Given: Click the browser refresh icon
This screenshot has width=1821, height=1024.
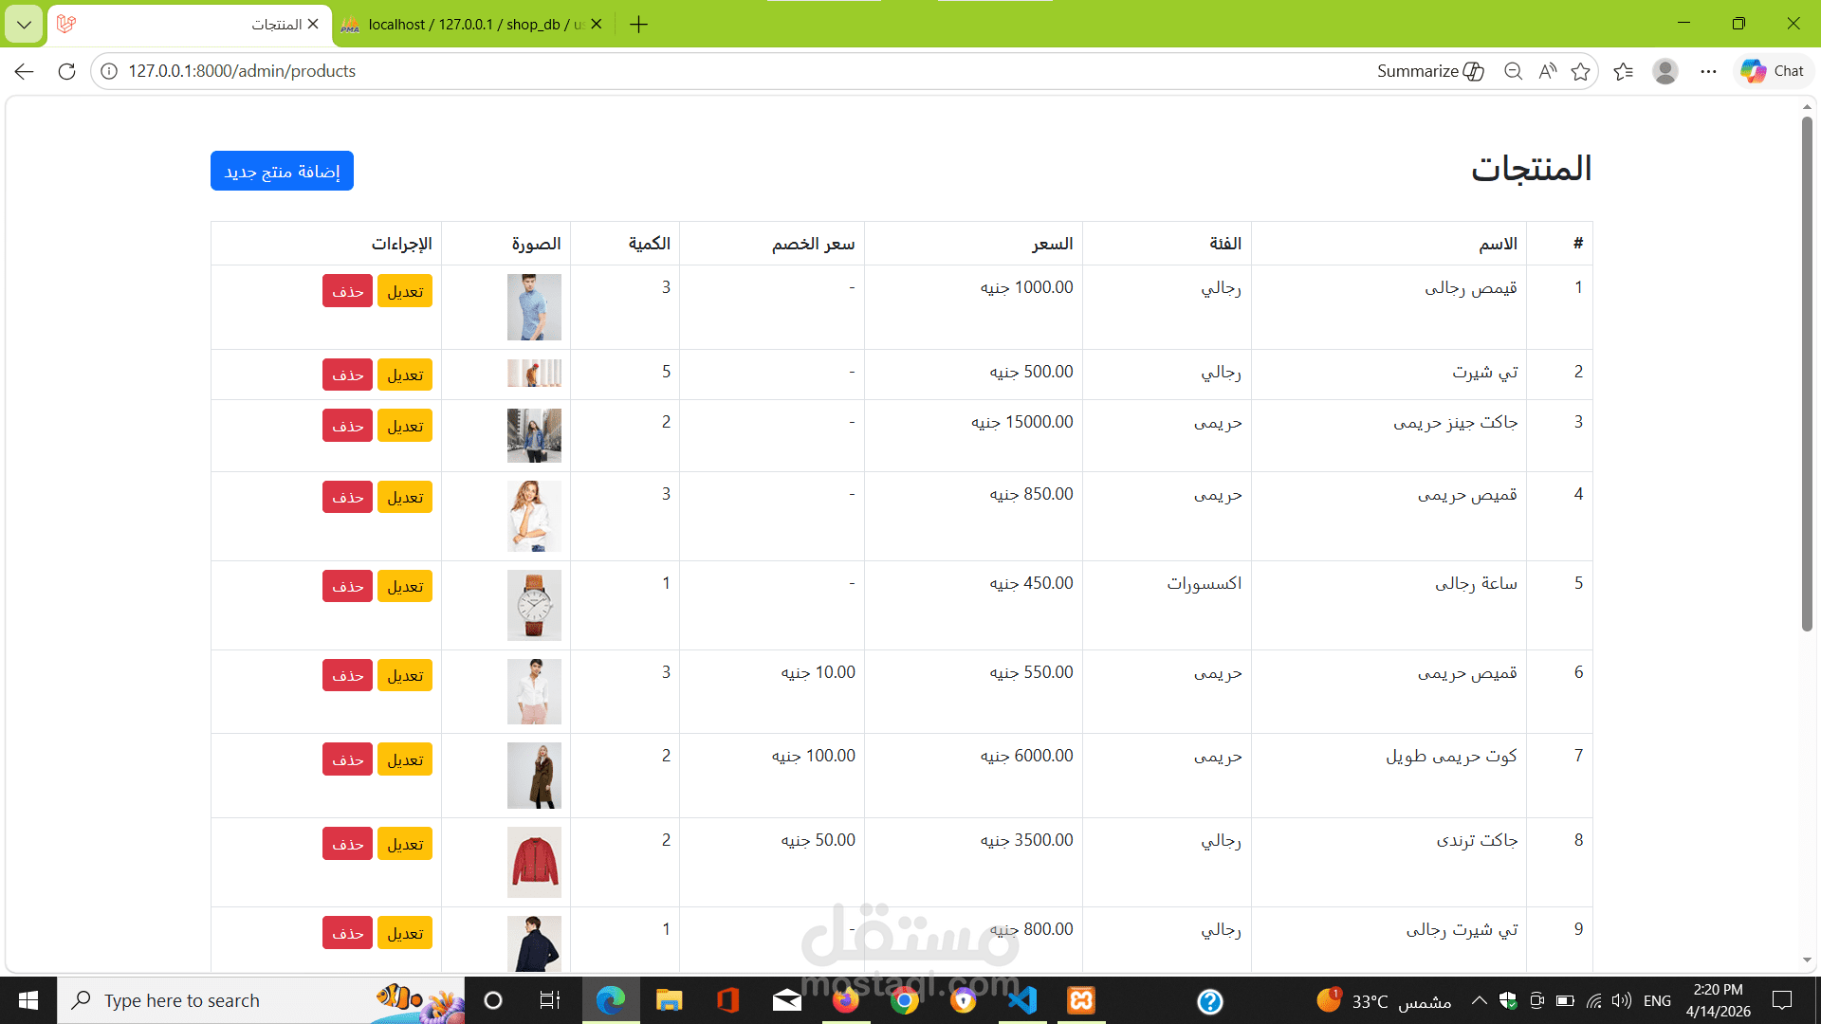Looking at the screenshot, I should pyautogui.click(x=66, y=71).
